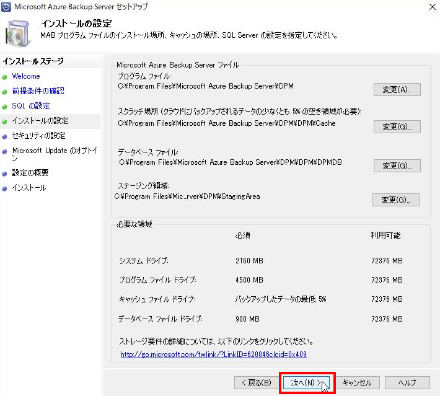Click green bullet next to 前提条件の確認

point(4,92)
